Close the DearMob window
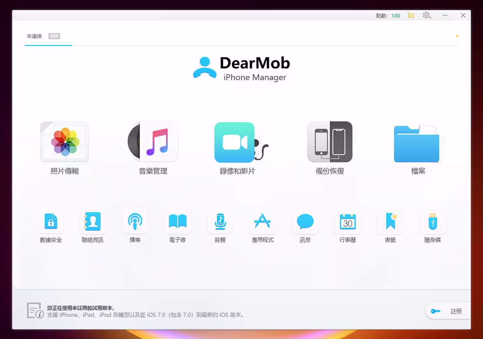The width and height of the screenshot is (483, 339). 463,15
